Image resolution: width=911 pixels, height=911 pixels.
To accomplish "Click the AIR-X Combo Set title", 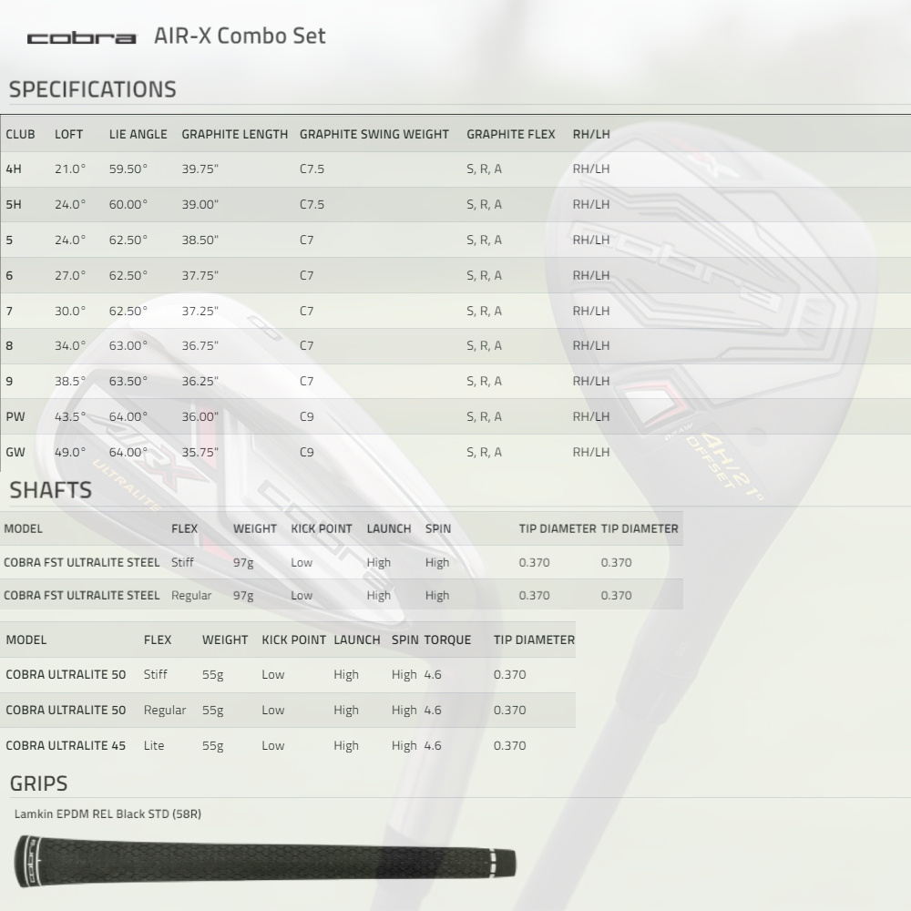I will pyautogui.click(x=240, y=36).
